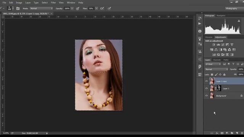This screenshot has height=137, width=244.
Task: Open the options bar Opacity slider arrow
Action: pos(72,8)
